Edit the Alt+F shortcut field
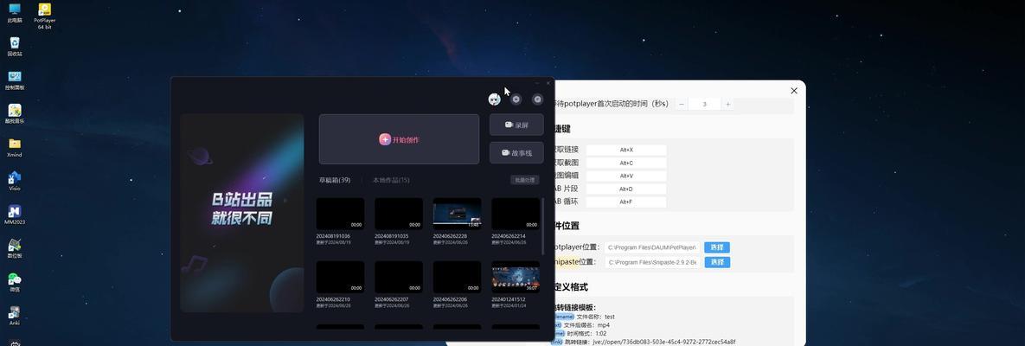 pyautogui.click(x=626, y=202)
